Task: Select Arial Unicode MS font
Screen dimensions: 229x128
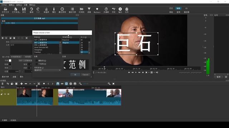Action: (x=41, y=47)
